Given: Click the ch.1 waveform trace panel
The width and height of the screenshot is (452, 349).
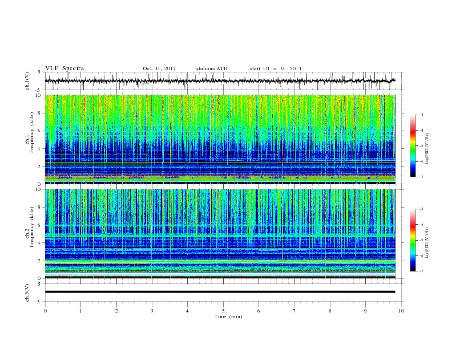Looking at the screenshot, I should pyautogui.click(x=224, y=81).
